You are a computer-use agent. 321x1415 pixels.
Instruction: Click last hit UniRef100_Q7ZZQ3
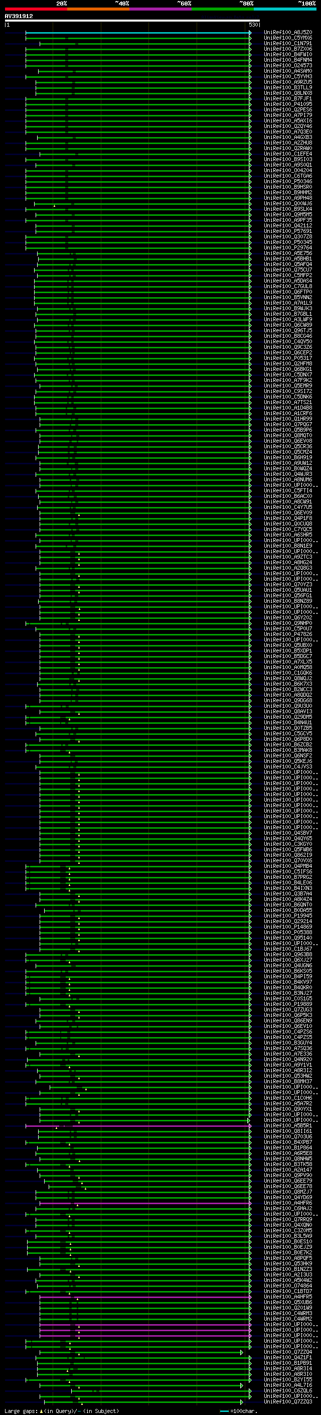(x=288, y=1402)
